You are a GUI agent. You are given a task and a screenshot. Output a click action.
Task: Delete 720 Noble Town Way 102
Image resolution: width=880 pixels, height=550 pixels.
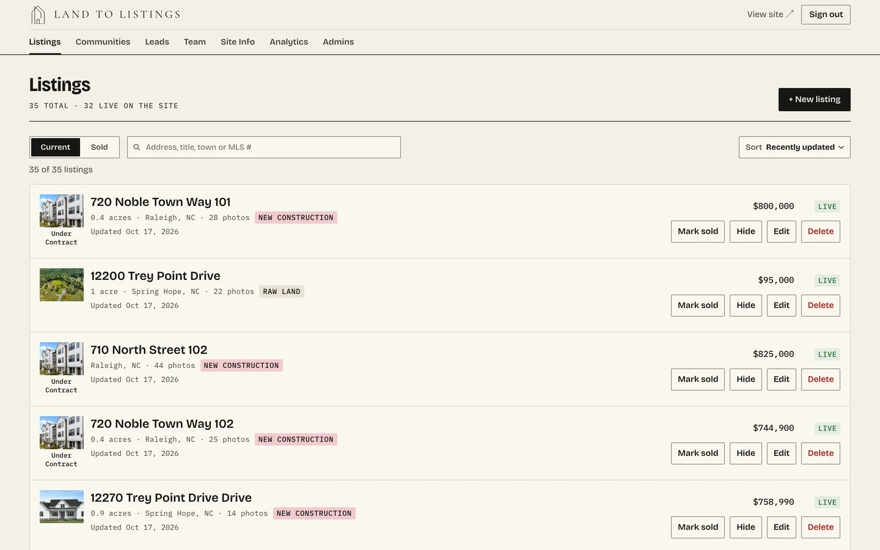click(x=821, y=453)
